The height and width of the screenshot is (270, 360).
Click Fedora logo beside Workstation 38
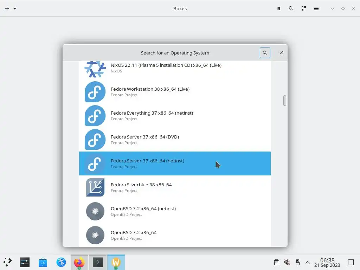(95, 92)
